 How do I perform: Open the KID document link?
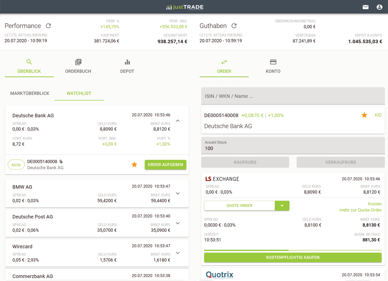click(378, 115)
